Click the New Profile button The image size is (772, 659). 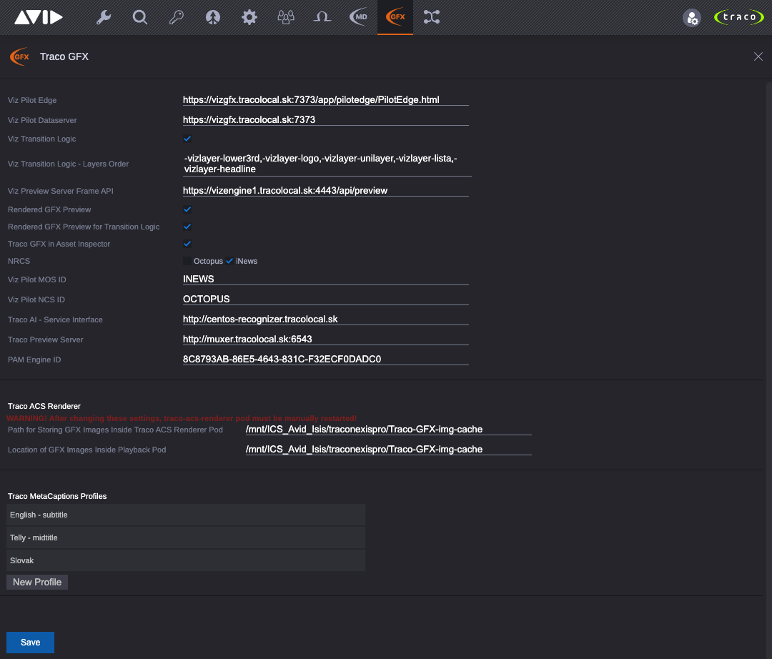click(37, 583)
